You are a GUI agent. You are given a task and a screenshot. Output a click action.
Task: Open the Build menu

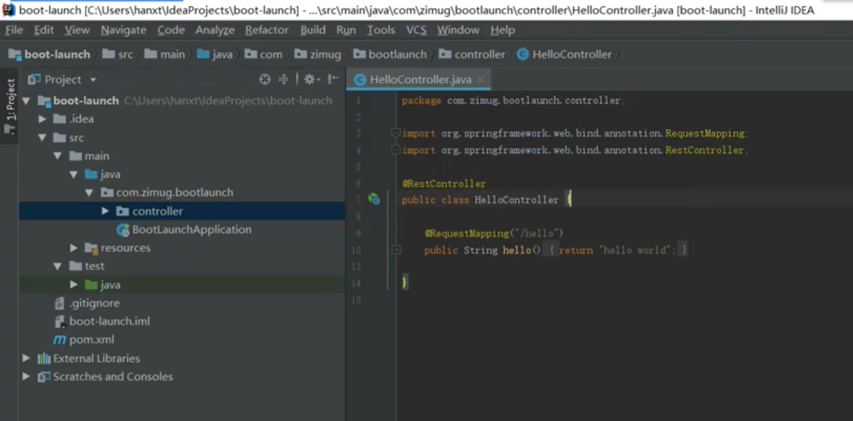click(313, 30)
